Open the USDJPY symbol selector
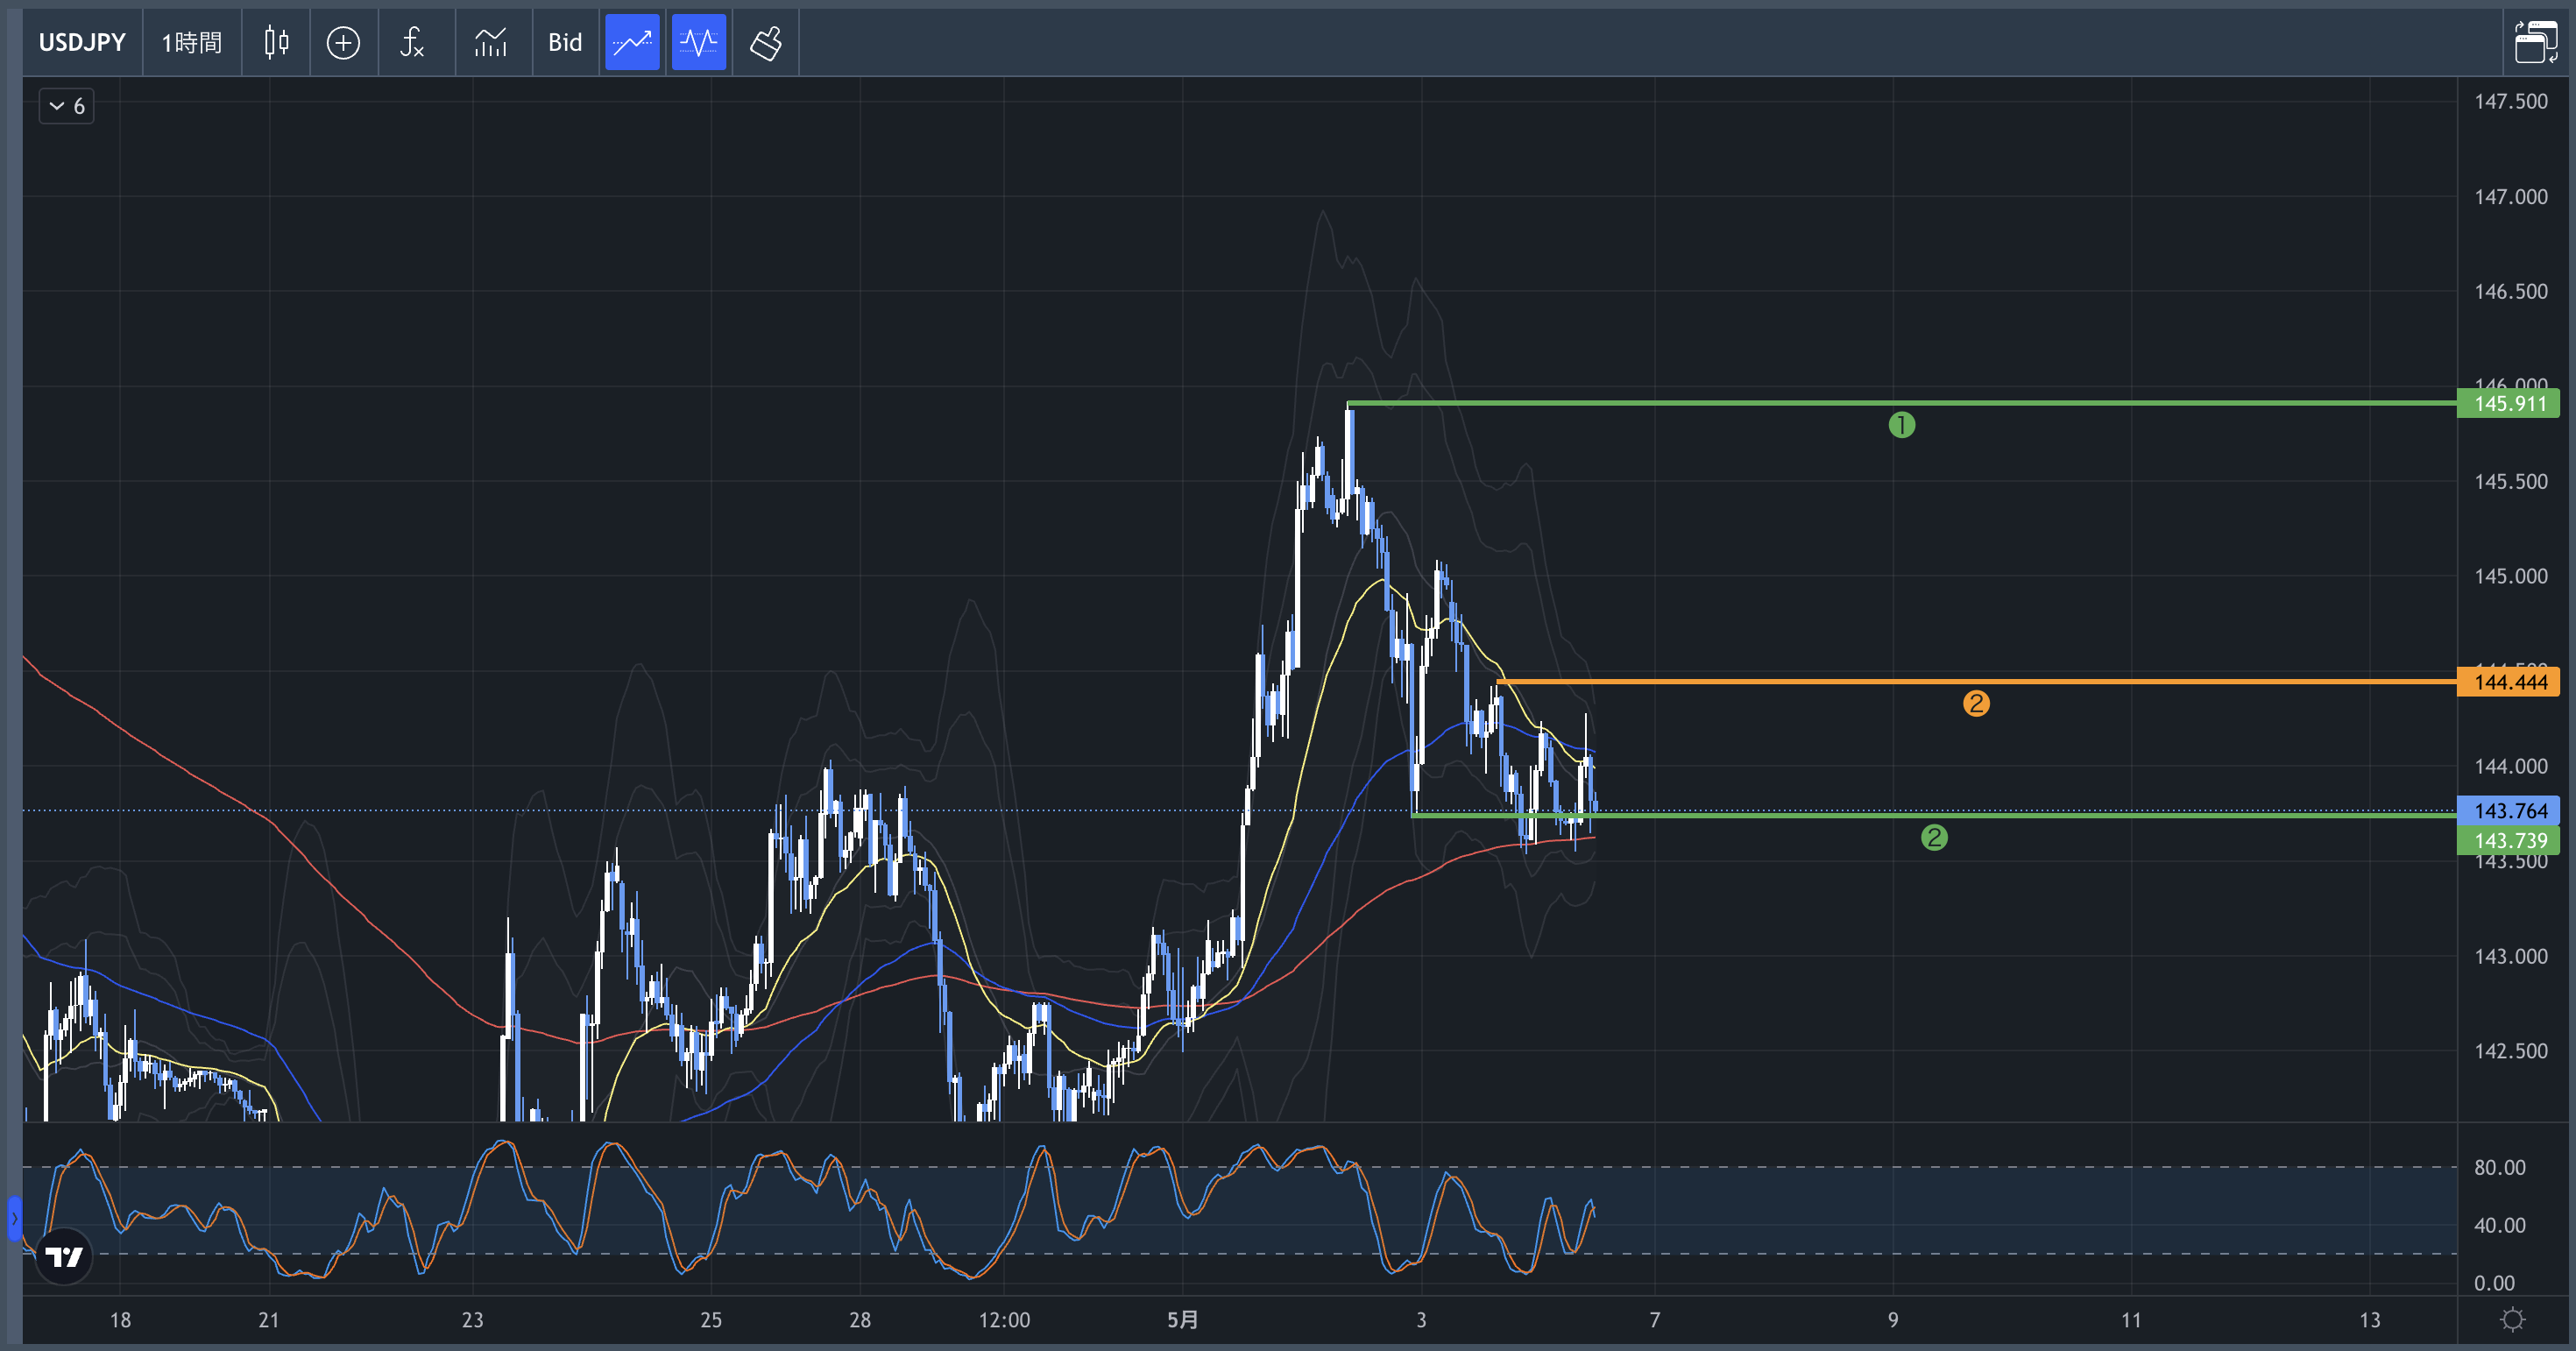 point(82,43)
